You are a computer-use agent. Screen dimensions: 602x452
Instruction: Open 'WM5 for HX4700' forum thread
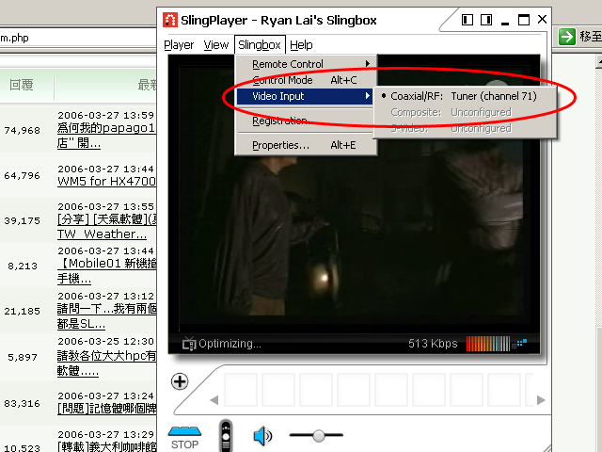(106, 181)
